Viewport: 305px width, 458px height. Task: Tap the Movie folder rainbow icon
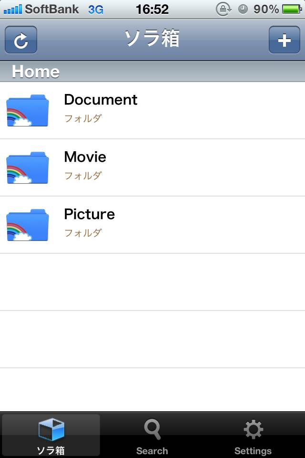(x=27, y=167)
